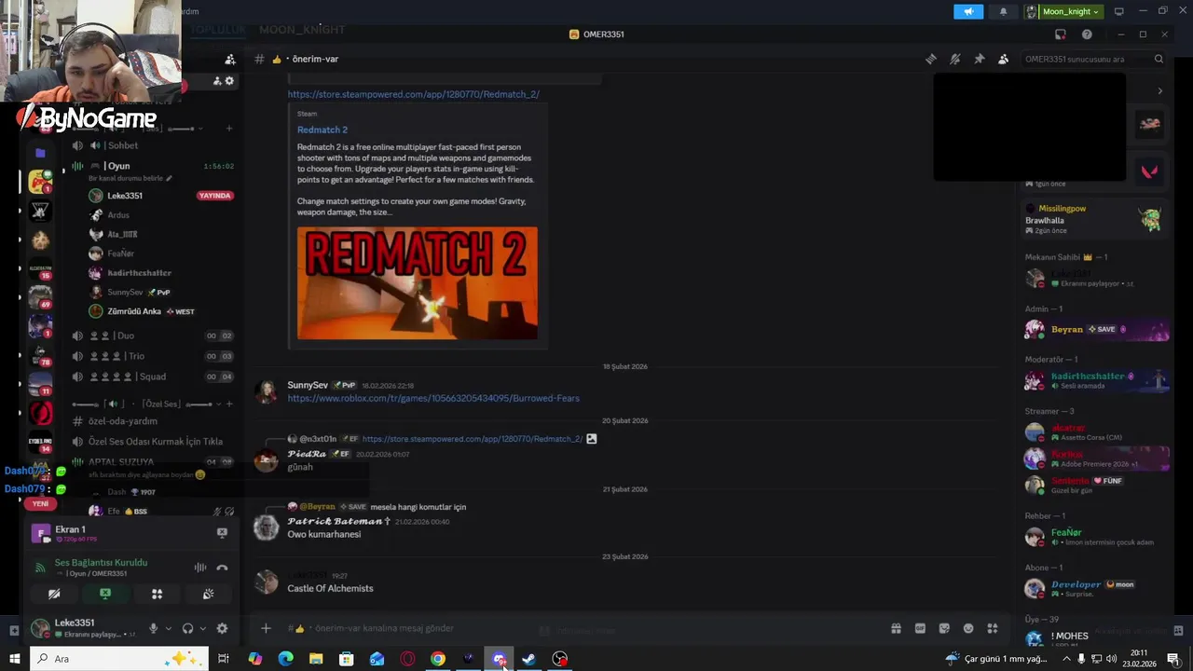Open the soundboard button
Viewport: 1193px width, 671px height.
[x=208, y=594]
